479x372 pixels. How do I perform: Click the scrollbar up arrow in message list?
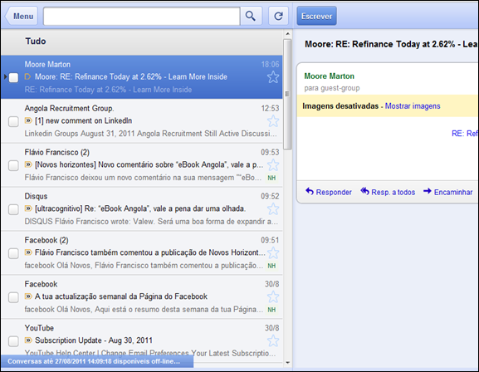pos(287,33)
